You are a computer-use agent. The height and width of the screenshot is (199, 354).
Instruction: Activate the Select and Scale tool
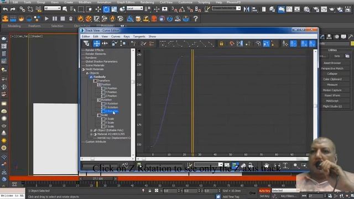(x=114, y=9)
